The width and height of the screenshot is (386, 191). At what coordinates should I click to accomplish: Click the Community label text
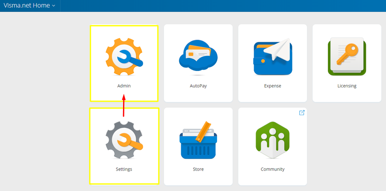273,169
